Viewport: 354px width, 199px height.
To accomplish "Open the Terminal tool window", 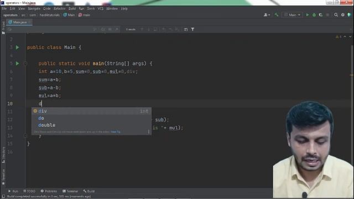I will [70, 191].
